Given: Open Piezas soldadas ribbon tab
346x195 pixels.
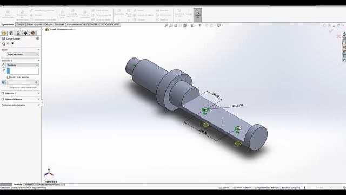Looking at the screenshot, I should point(34,24).
